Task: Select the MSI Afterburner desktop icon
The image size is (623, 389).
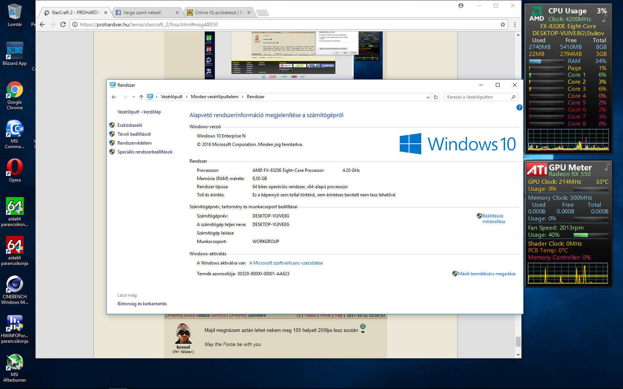Action: tap(14, 368)
